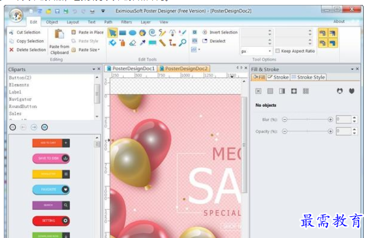Open Cliparts panel options arrow

pyautogui.click(x=94, y=69)
